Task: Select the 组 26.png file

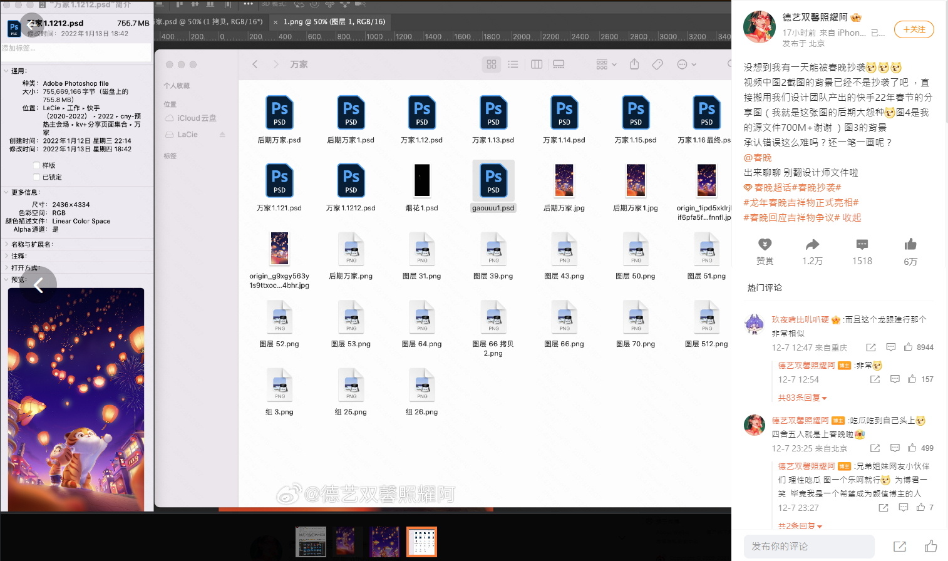Action: click(422, 391)
